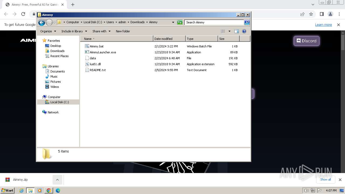Click Discord button on Aimmy webpage

[x=306, y=41]
